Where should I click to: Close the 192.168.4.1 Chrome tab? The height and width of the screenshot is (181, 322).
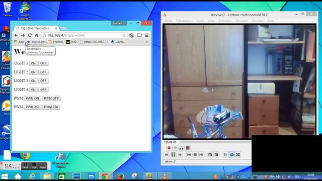56,28
